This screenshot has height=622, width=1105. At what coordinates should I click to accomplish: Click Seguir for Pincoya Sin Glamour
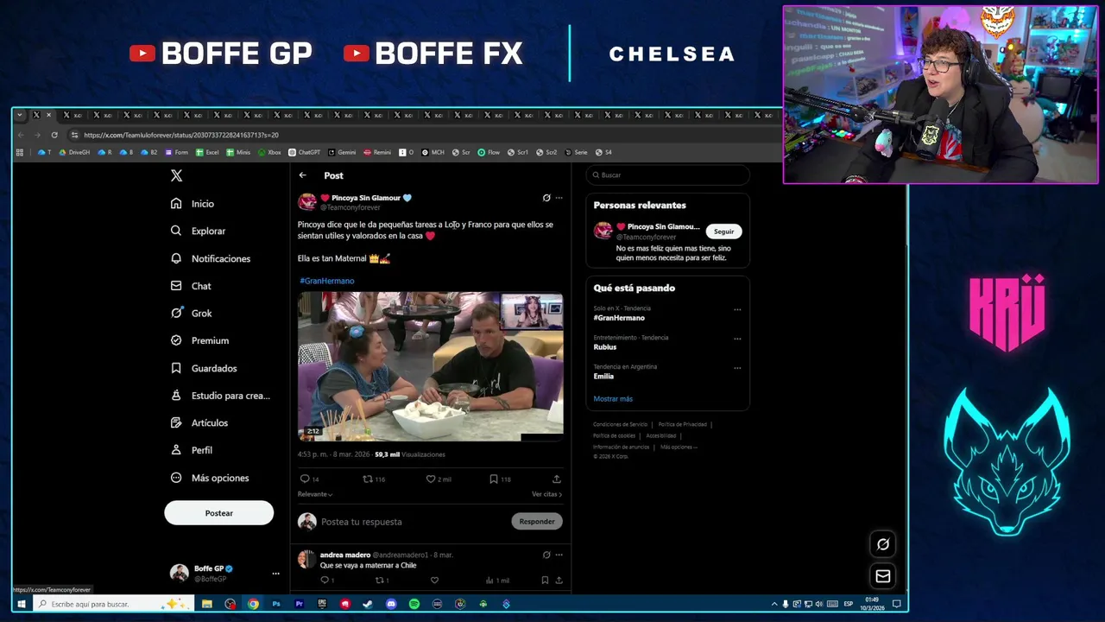(724, 232)
